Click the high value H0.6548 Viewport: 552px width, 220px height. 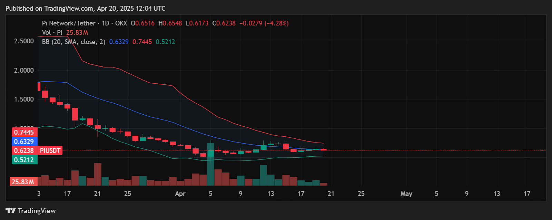[170, 23]
